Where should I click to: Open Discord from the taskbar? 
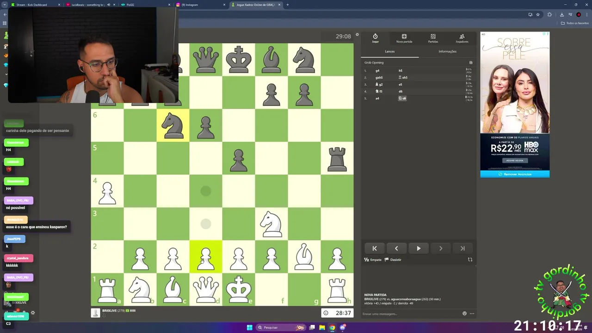click(x=343, y=327)
